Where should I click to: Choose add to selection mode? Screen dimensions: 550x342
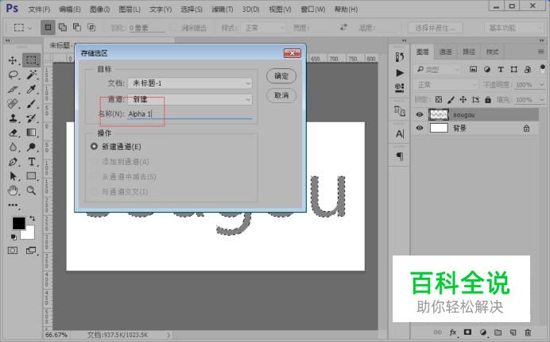pos(63,27)
